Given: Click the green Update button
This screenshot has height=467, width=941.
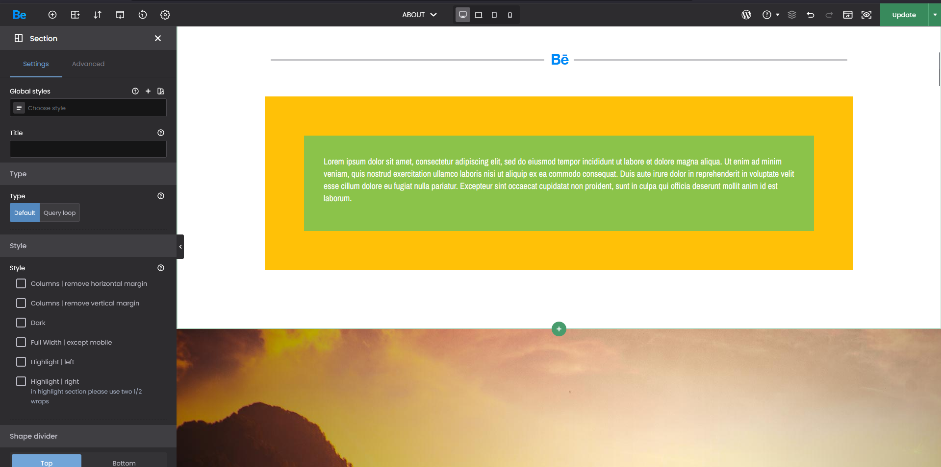Looking at the screenshot, I should 904,15.
